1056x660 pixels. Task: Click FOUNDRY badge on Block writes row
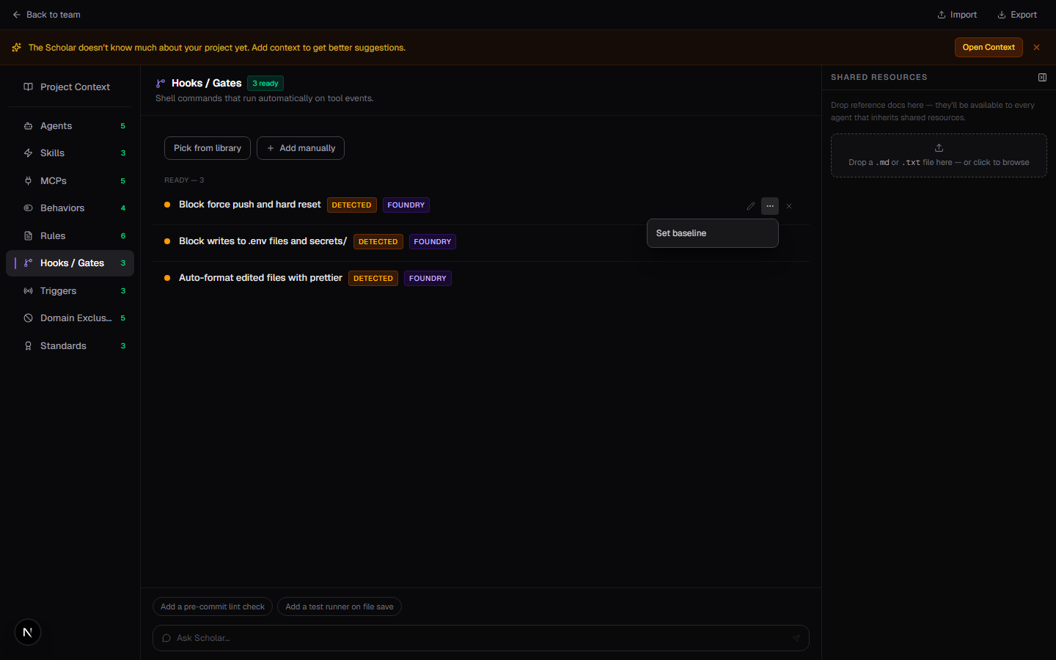click(433, 242)
